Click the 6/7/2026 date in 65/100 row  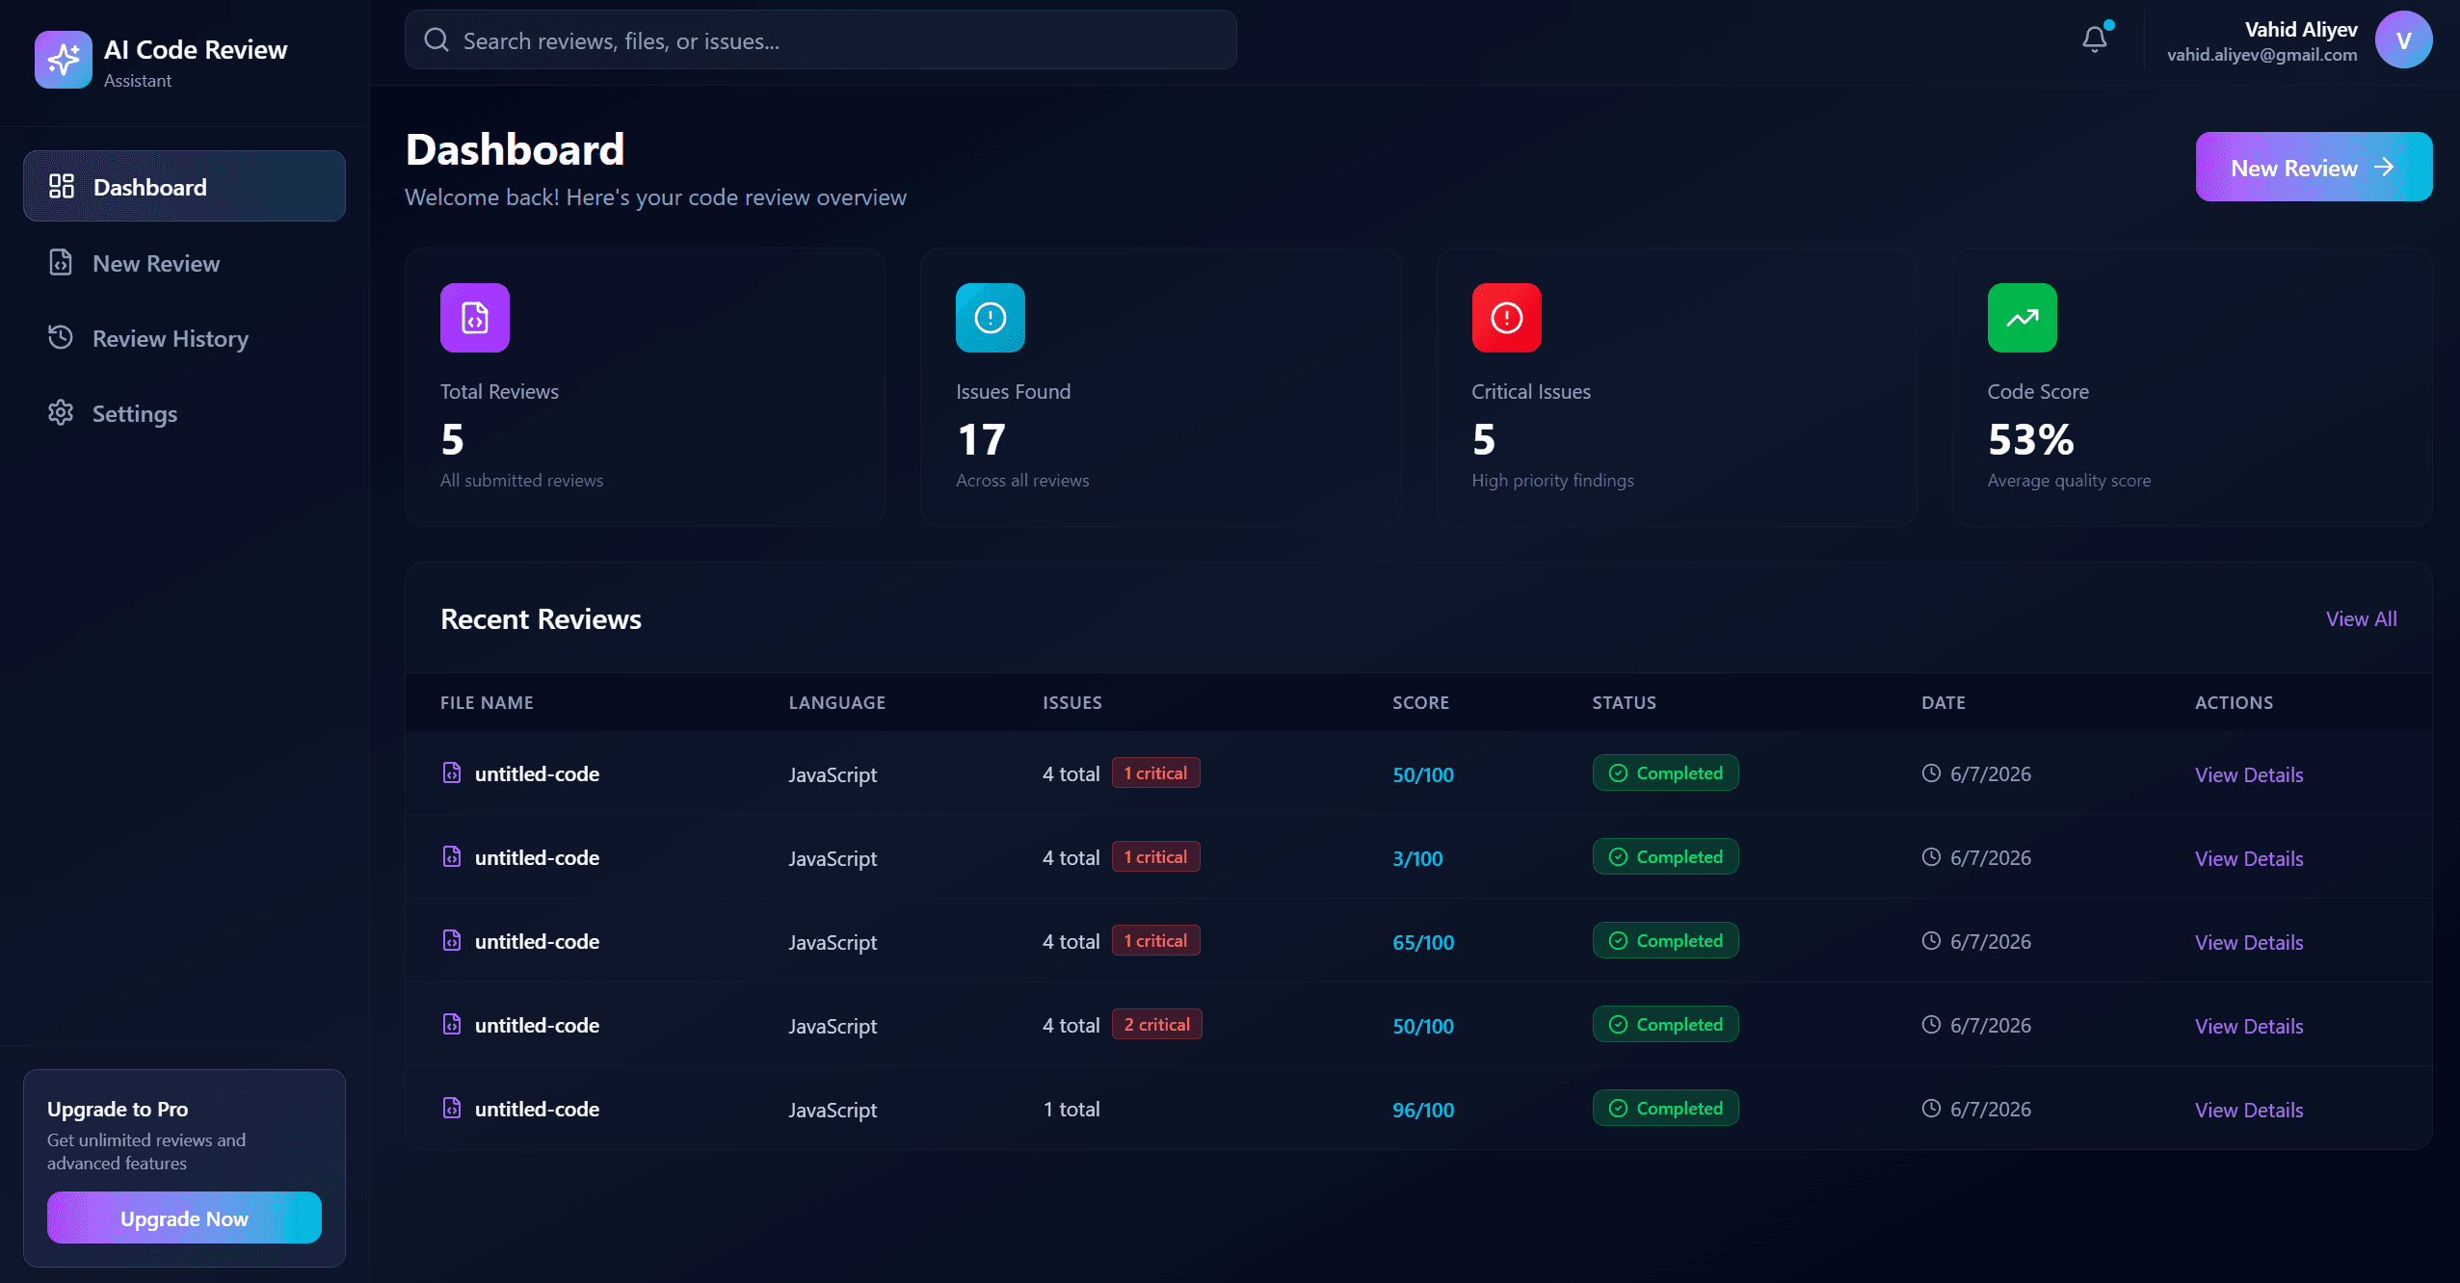click(1990, 942)
